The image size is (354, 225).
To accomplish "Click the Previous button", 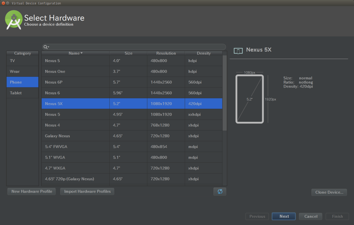I will pos(257,216).
